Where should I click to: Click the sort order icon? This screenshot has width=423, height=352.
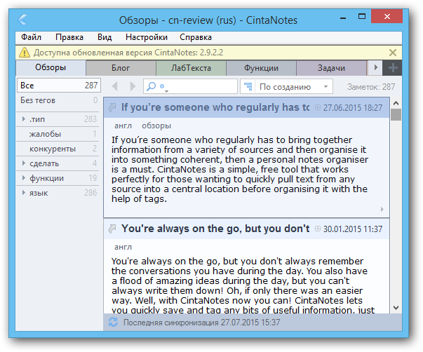click(x=248, y=86)
